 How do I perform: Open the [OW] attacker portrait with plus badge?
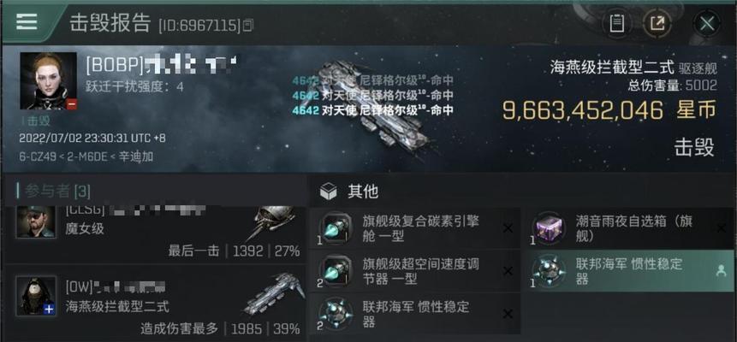[36, 296]
